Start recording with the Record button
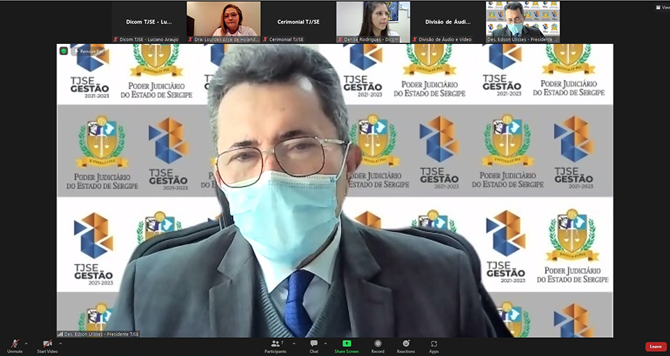Image resolution: width=670 pixels, height=356 pixels. [x=378, y=346]
